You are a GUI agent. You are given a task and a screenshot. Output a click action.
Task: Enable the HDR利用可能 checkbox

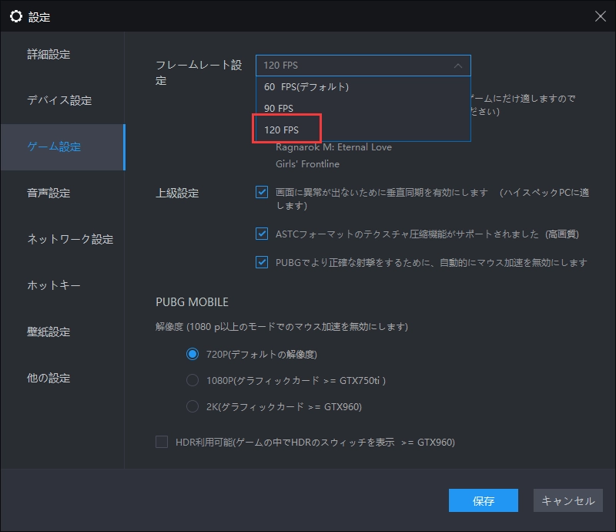(162, 442)
